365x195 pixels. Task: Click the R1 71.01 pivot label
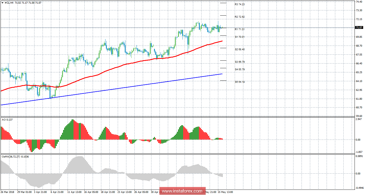coord(239,29)
